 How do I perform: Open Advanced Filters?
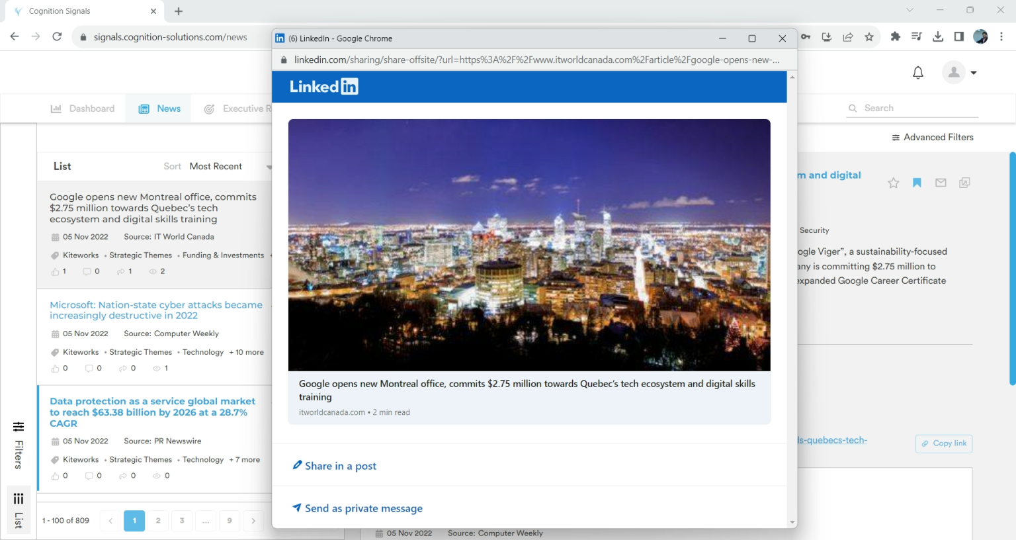933,137
